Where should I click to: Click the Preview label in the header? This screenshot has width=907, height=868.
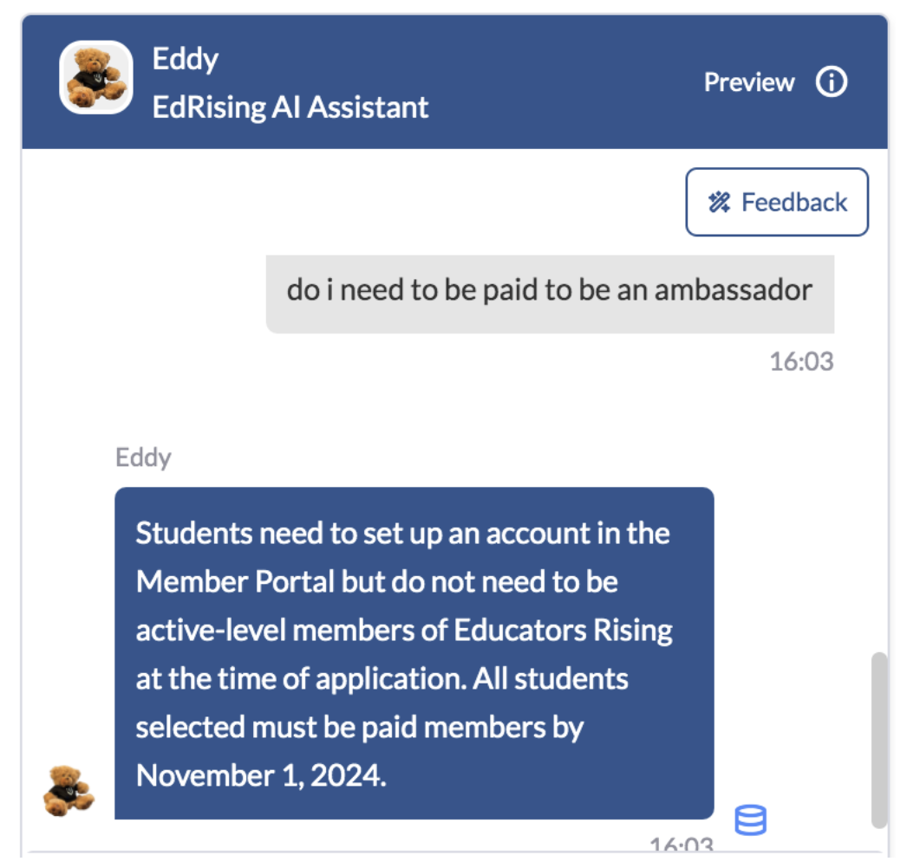[x=749, y=81]
